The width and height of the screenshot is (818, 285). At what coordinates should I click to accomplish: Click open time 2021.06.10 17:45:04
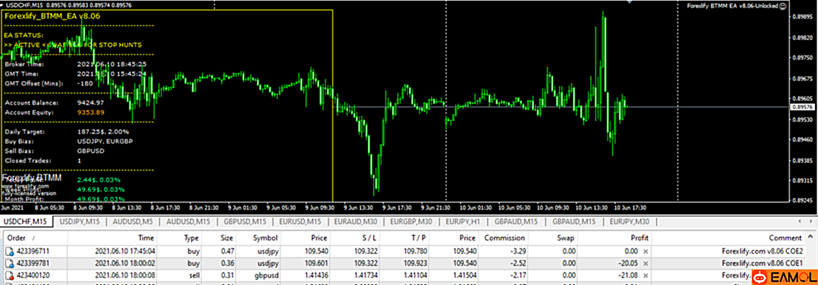pyautogui.click(x=124, y=251)
